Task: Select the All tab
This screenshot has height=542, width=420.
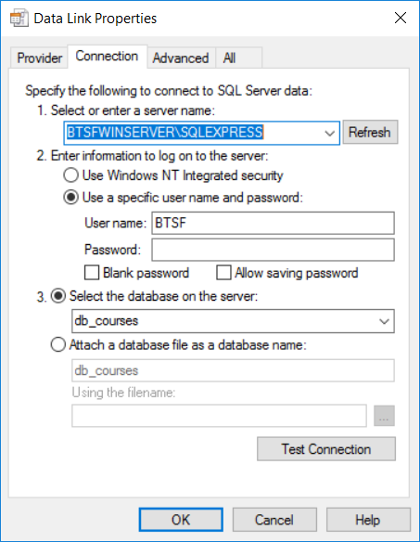Action: pyautogui.click(x=238, y=58)
